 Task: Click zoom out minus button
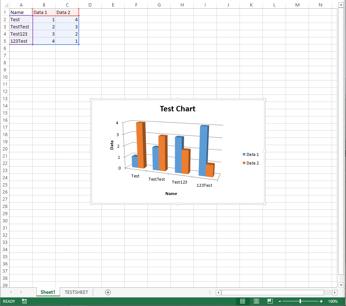[x=280, y=301]
